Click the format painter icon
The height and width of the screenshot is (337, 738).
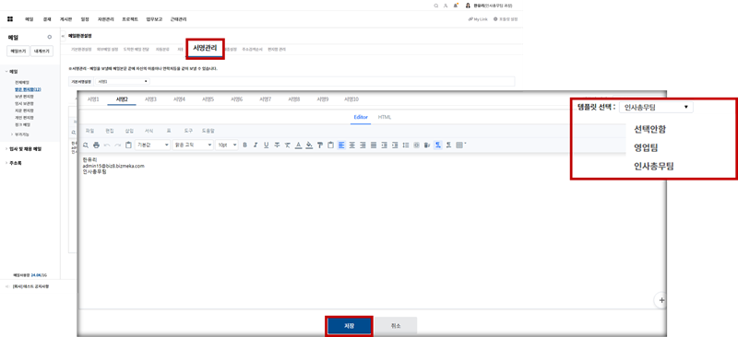[319, 145]
